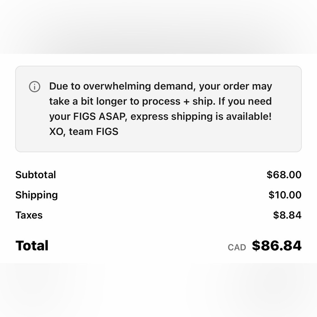Click the 'your FIGS ASAP' text
The width and height of the screenshot is (317, 317).
pyautogui.click(x=88, y=117)
